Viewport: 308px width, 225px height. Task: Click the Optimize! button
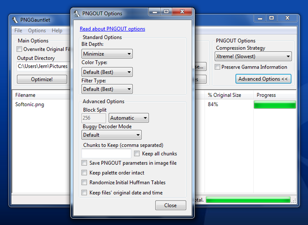click(42, 79)
